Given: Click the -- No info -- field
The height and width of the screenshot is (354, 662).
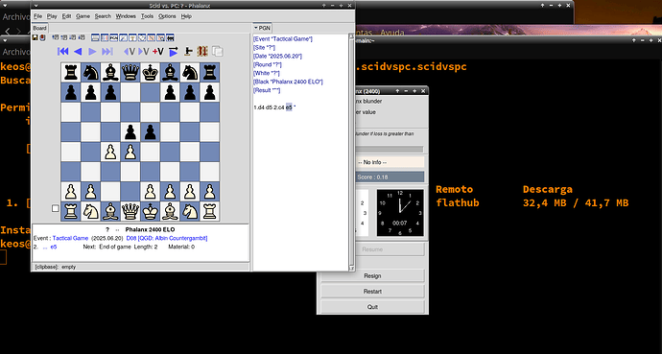Looking at the screenshot, I should [x=389, y=162].
